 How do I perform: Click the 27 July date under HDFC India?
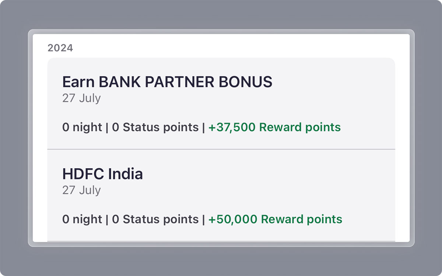tap(82, 190)
